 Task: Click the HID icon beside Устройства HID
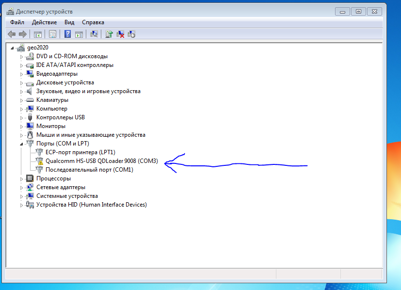[30, 205]
